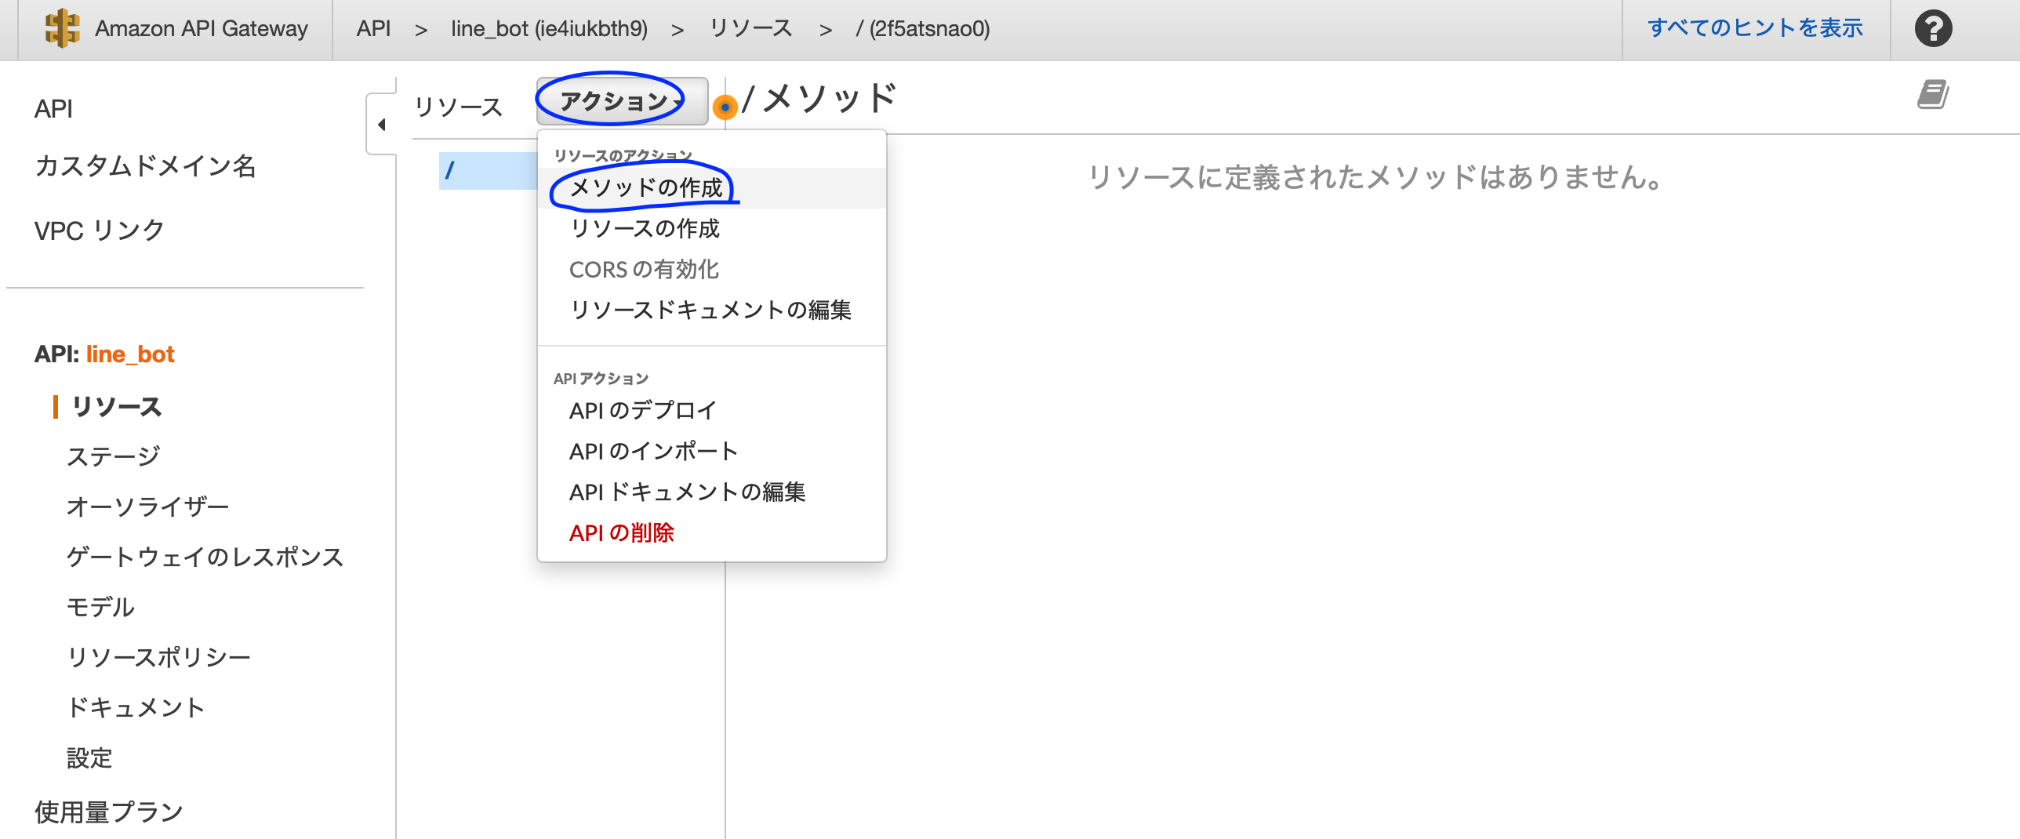
Task: Open オーソライザー from the sidebar
Action: pyautogui.click(x=147, y=506)
